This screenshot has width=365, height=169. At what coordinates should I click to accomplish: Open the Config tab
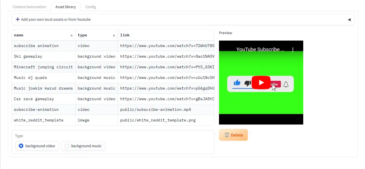click(90, 7)
